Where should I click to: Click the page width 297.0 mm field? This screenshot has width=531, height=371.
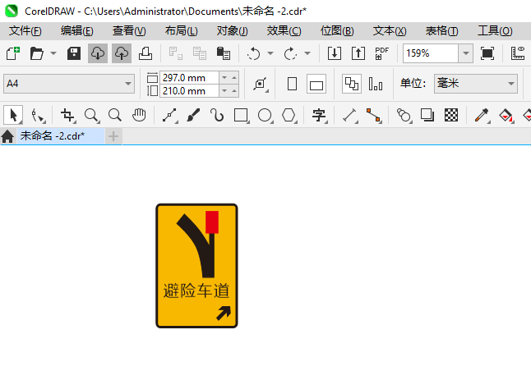(x=189, y=78)
